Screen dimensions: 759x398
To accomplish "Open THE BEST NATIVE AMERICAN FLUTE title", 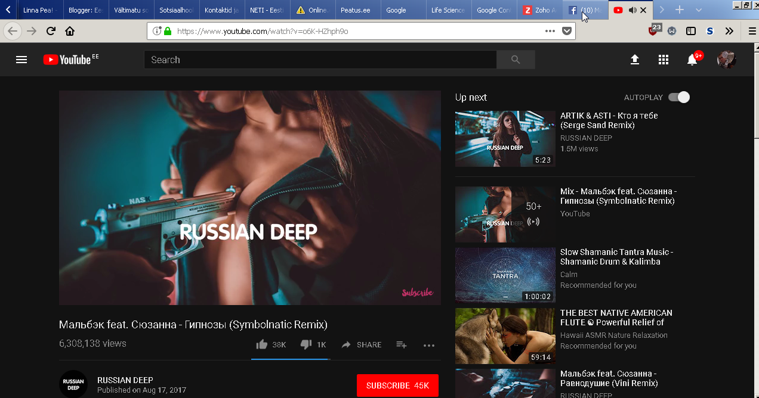I will [x=616, y=318].
